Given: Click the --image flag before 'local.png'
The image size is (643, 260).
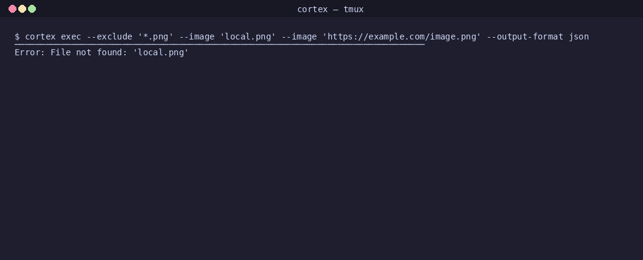Looking at the screenshot, I should coord(197,36).
